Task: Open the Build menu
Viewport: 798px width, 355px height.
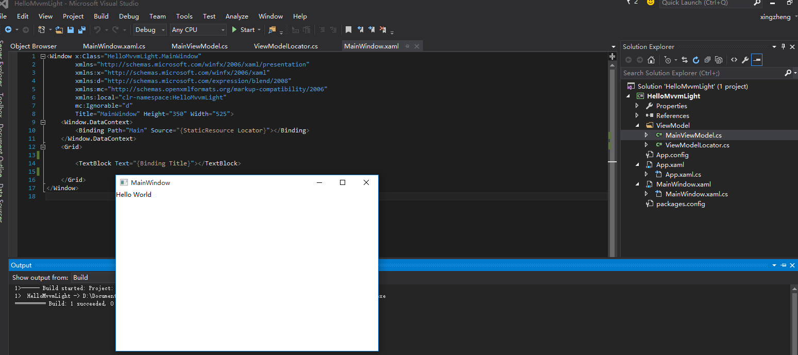Action: (x=101, y=16)
